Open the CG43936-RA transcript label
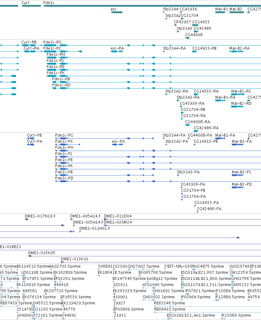Image resolution: width=261 pixels, height=320 pixels. [x=192, y=104]
